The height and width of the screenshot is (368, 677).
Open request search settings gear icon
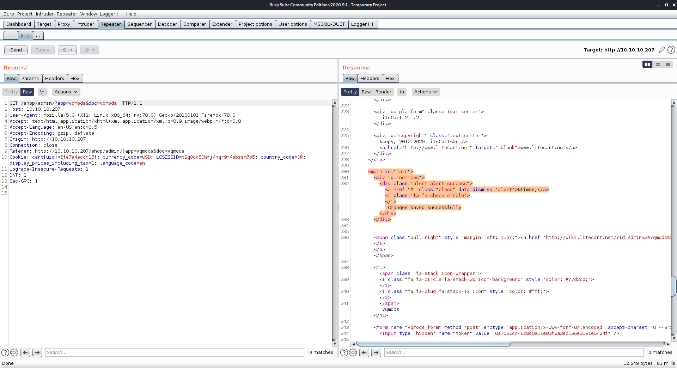(14, 352)
